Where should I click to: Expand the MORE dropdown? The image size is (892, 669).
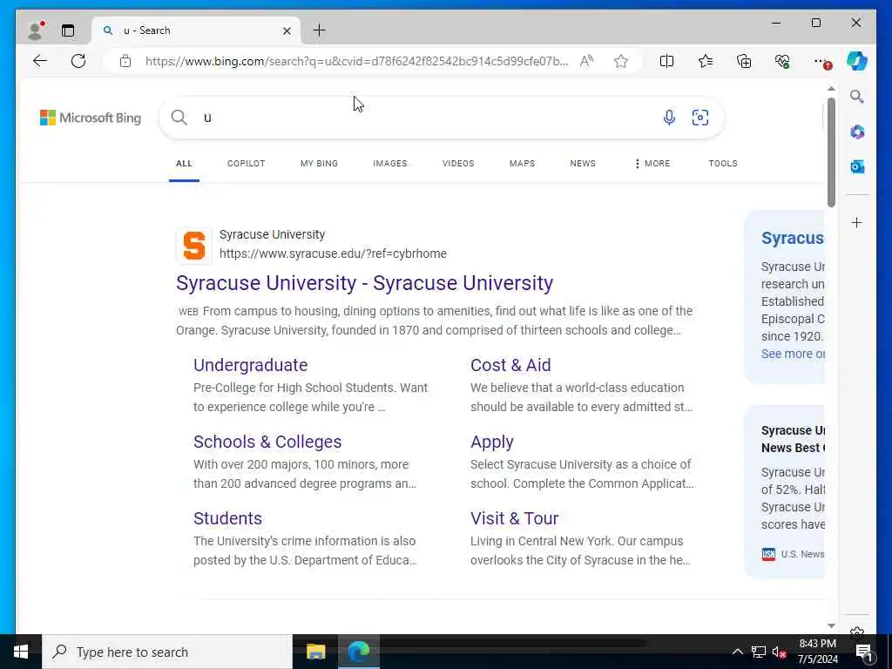(652, 163)
